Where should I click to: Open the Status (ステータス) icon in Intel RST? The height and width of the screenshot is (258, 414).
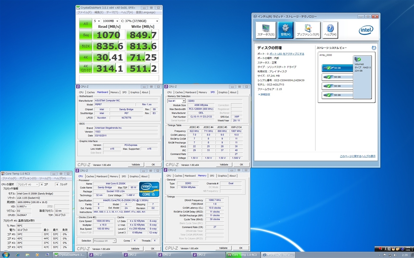(266, 30)
